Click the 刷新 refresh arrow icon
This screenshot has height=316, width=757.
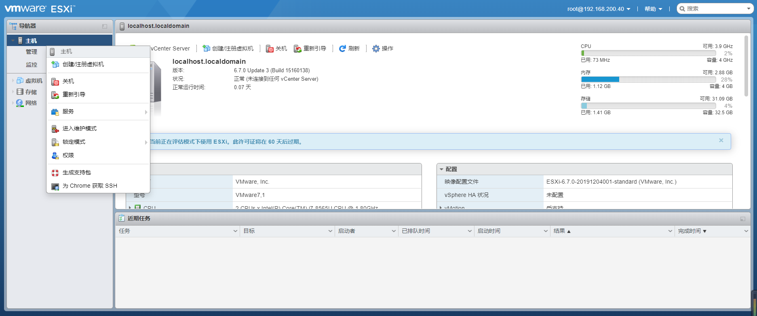pos(342,48)
